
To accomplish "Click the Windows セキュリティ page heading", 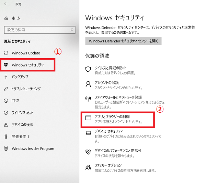I will point(115,18).
